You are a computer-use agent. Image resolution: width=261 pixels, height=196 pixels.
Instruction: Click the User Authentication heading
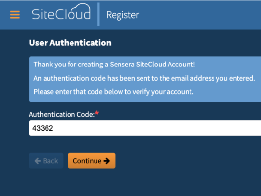click(70, 43)
